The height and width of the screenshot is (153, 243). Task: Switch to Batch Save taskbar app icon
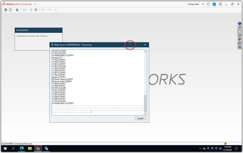coord(46,149)
